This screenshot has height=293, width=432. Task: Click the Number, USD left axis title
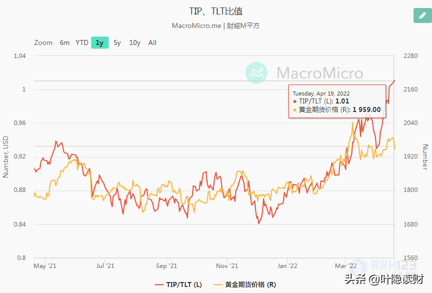(x=5, y=156)
